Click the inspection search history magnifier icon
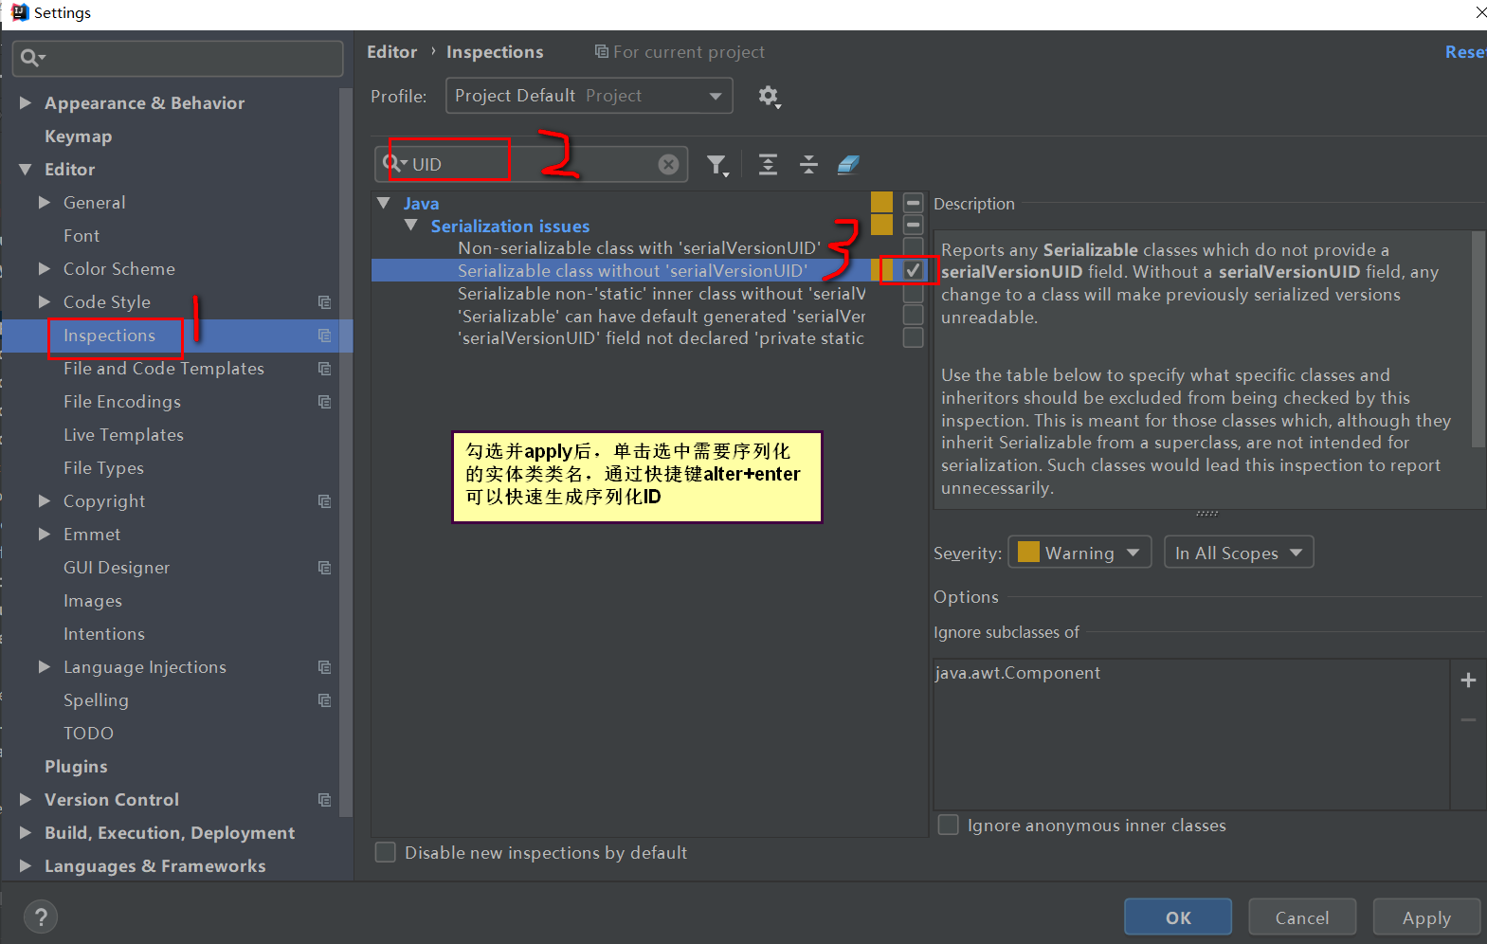The width and height of the screenshot is (1487, 944). [395, 164]
